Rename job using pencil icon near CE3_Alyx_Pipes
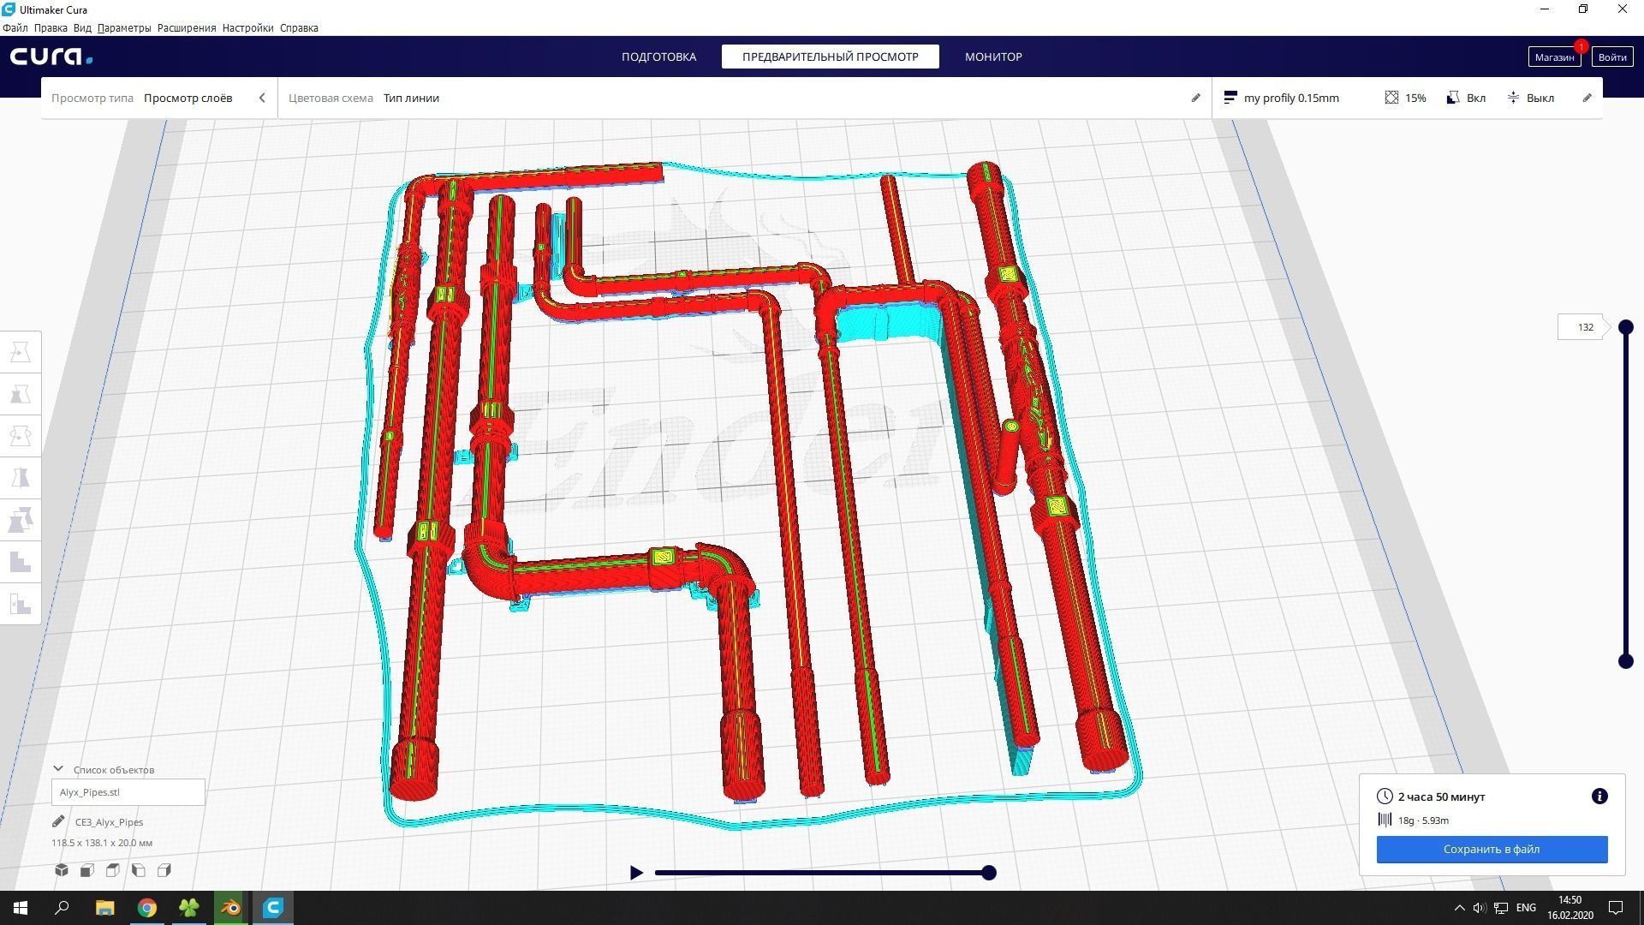The image size is (1644, 925). pos(58,821)
